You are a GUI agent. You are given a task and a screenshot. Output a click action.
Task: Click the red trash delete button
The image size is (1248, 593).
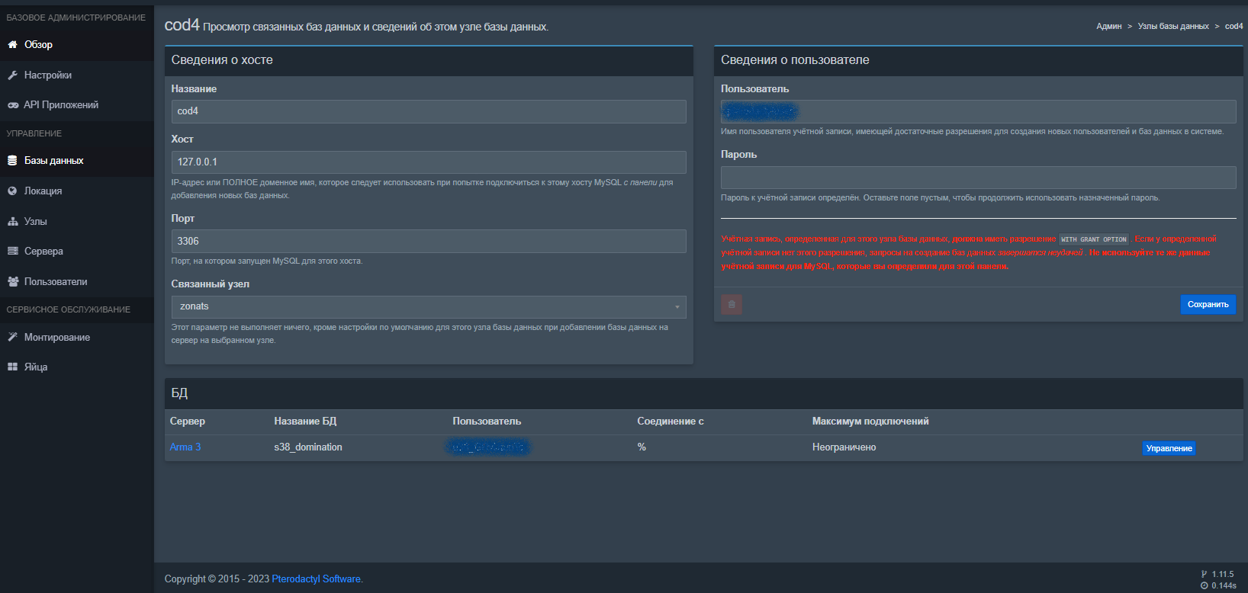click(x=732, y=305)
